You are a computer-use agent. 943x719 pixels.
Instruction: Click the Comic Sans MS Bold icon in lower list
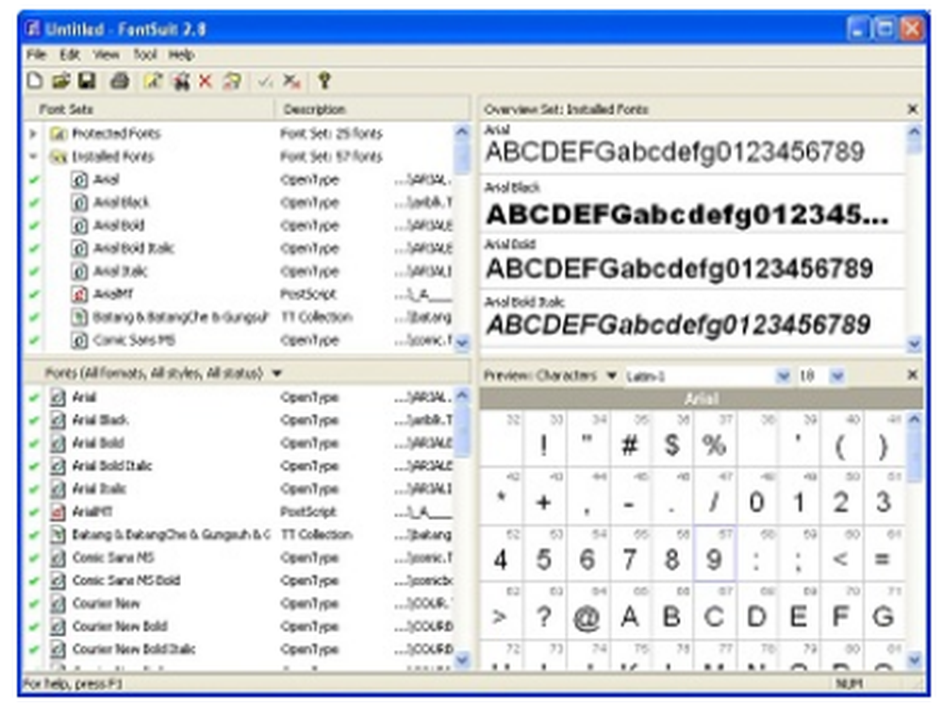58,580
